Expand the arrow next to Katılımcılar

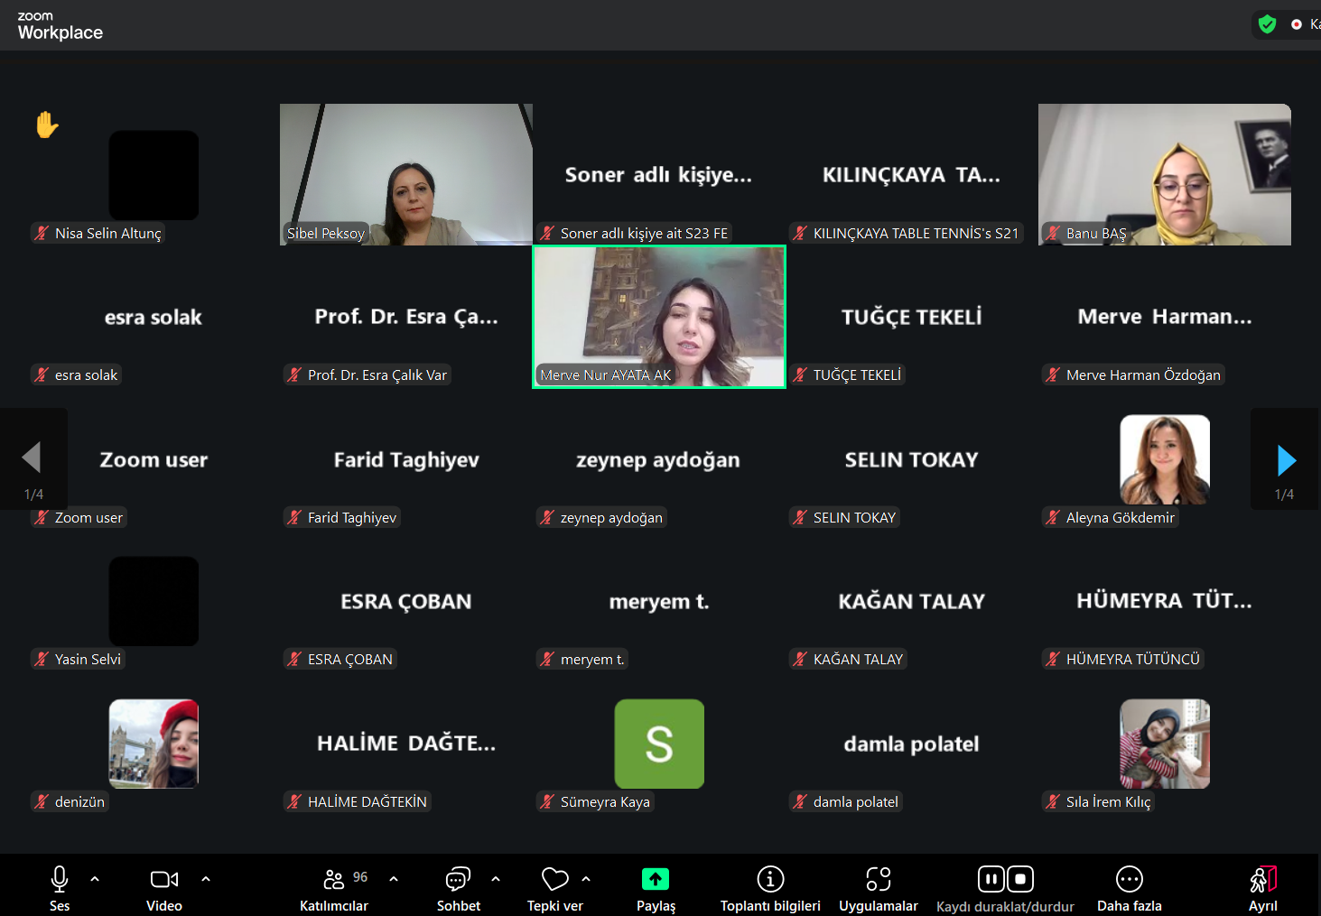click(394, 879)
